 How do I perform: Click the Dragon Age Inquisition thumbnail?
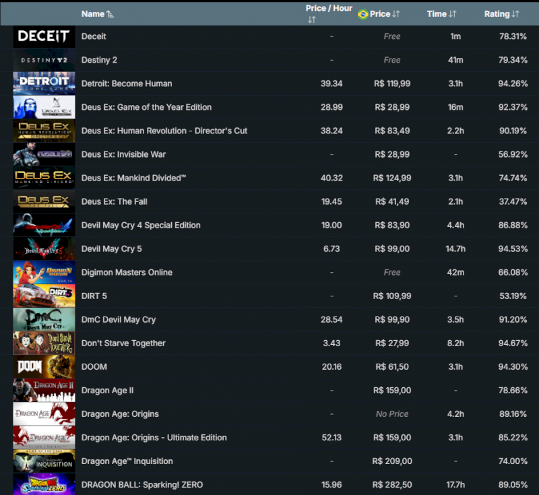tap(44, 461)
